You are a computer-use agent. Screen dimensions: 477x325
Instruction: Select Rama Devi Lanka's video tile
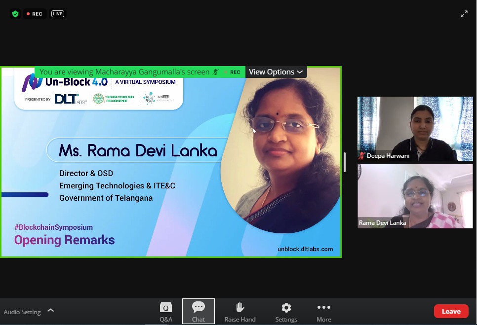[x=415, y=196]
